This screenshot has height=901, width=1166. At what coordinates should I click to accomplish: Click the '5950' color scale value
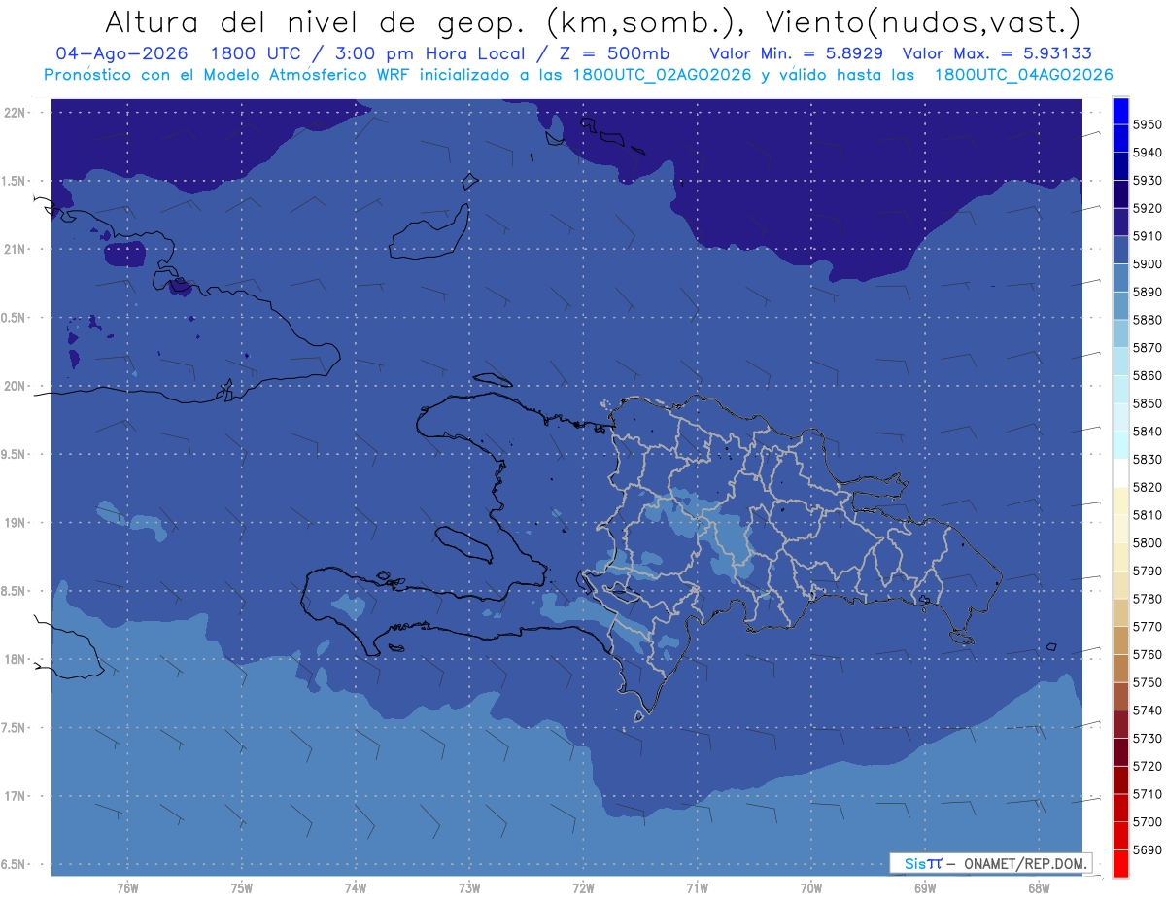[x=1147, y=124]
